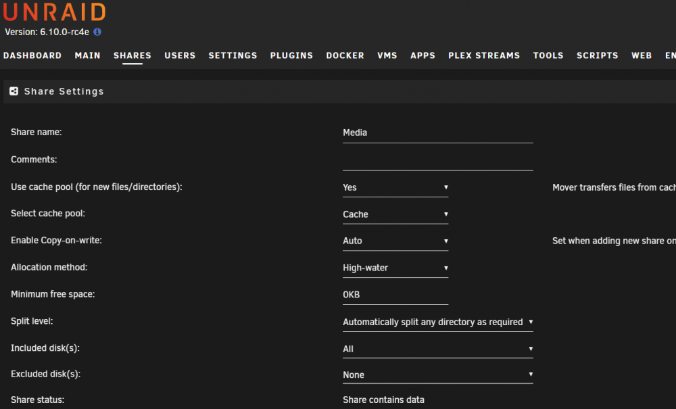Open the Tools tab
The height and width of the screenshot is (409, 676).
[x=548, y=55]
